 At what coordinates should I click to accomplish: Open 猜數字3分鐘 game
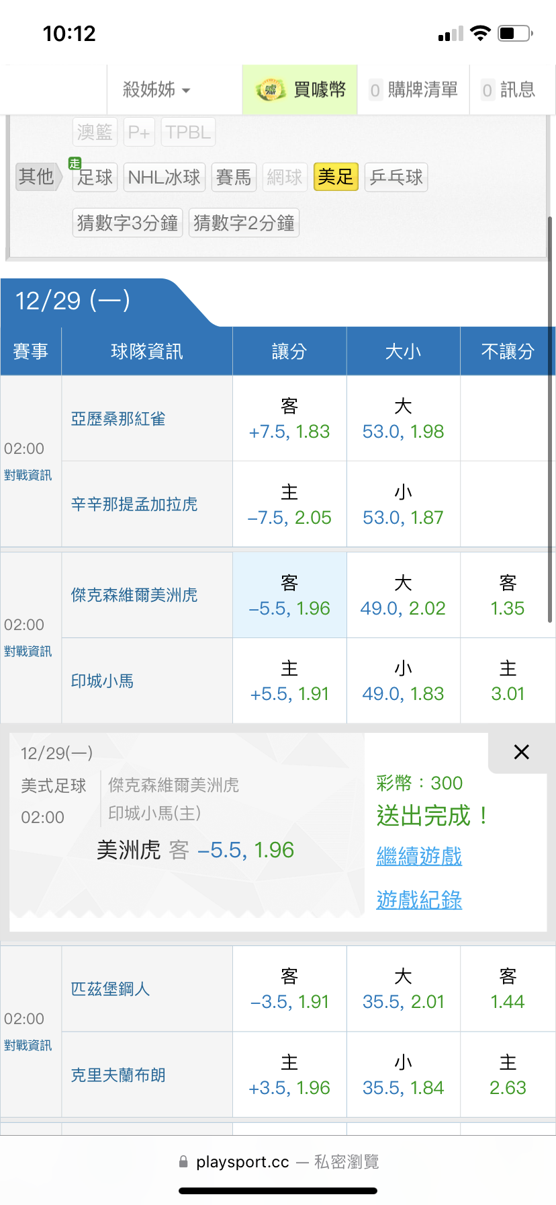128,223
